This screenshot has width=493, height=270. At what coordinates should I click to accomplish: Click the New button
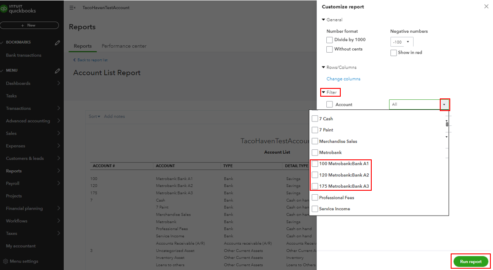coord(29,25)
